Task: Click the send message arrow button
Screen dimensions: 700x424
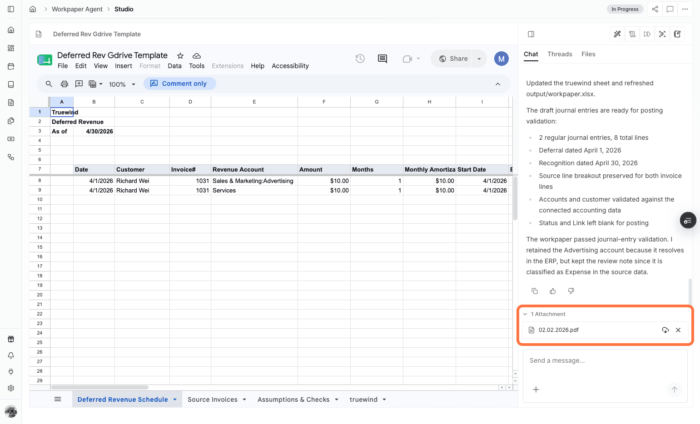Action: click(675, 389)
